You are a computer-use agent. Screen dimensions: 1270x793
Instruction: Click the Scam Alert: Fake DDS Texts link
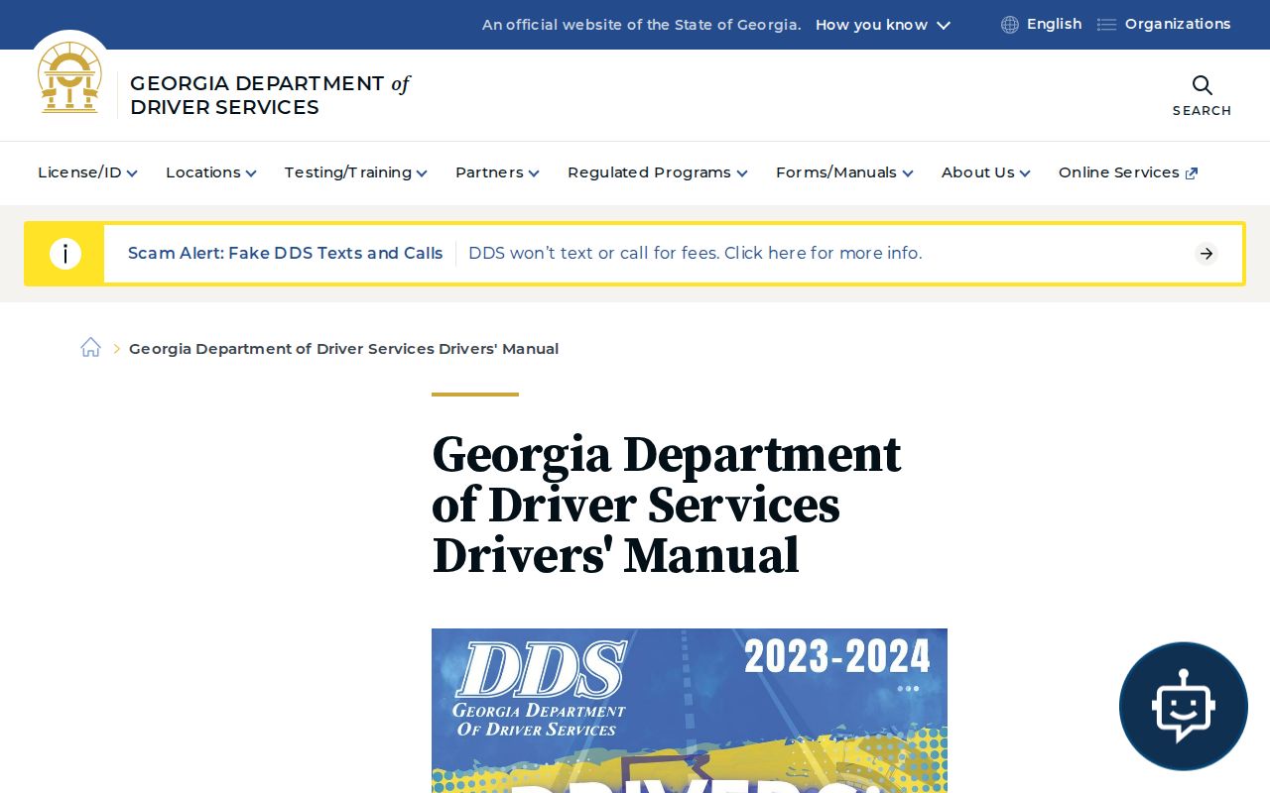(286, 254)
